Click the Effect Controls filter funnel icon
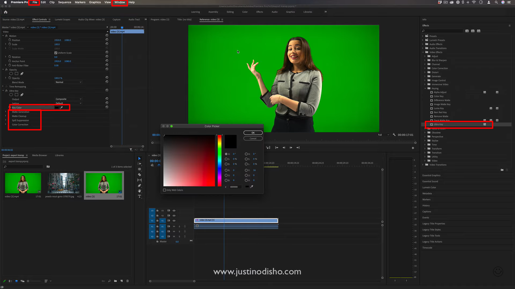The height and width of the screenshot is (289, 515). tap(131, 150)
